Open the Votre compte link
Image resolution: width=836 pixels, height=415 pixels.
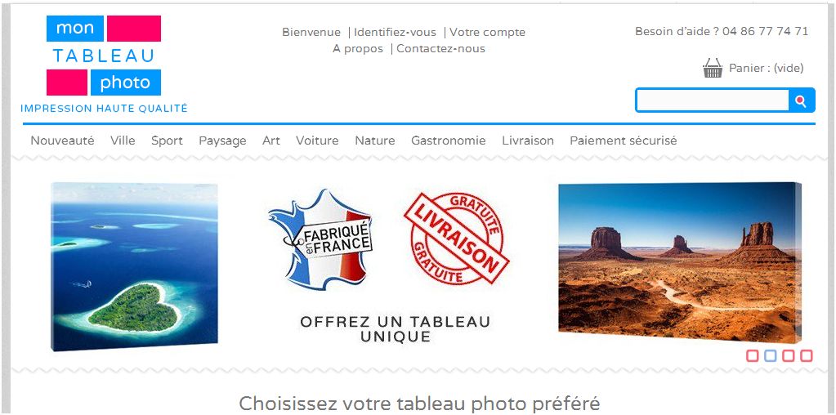click(487, 33)
